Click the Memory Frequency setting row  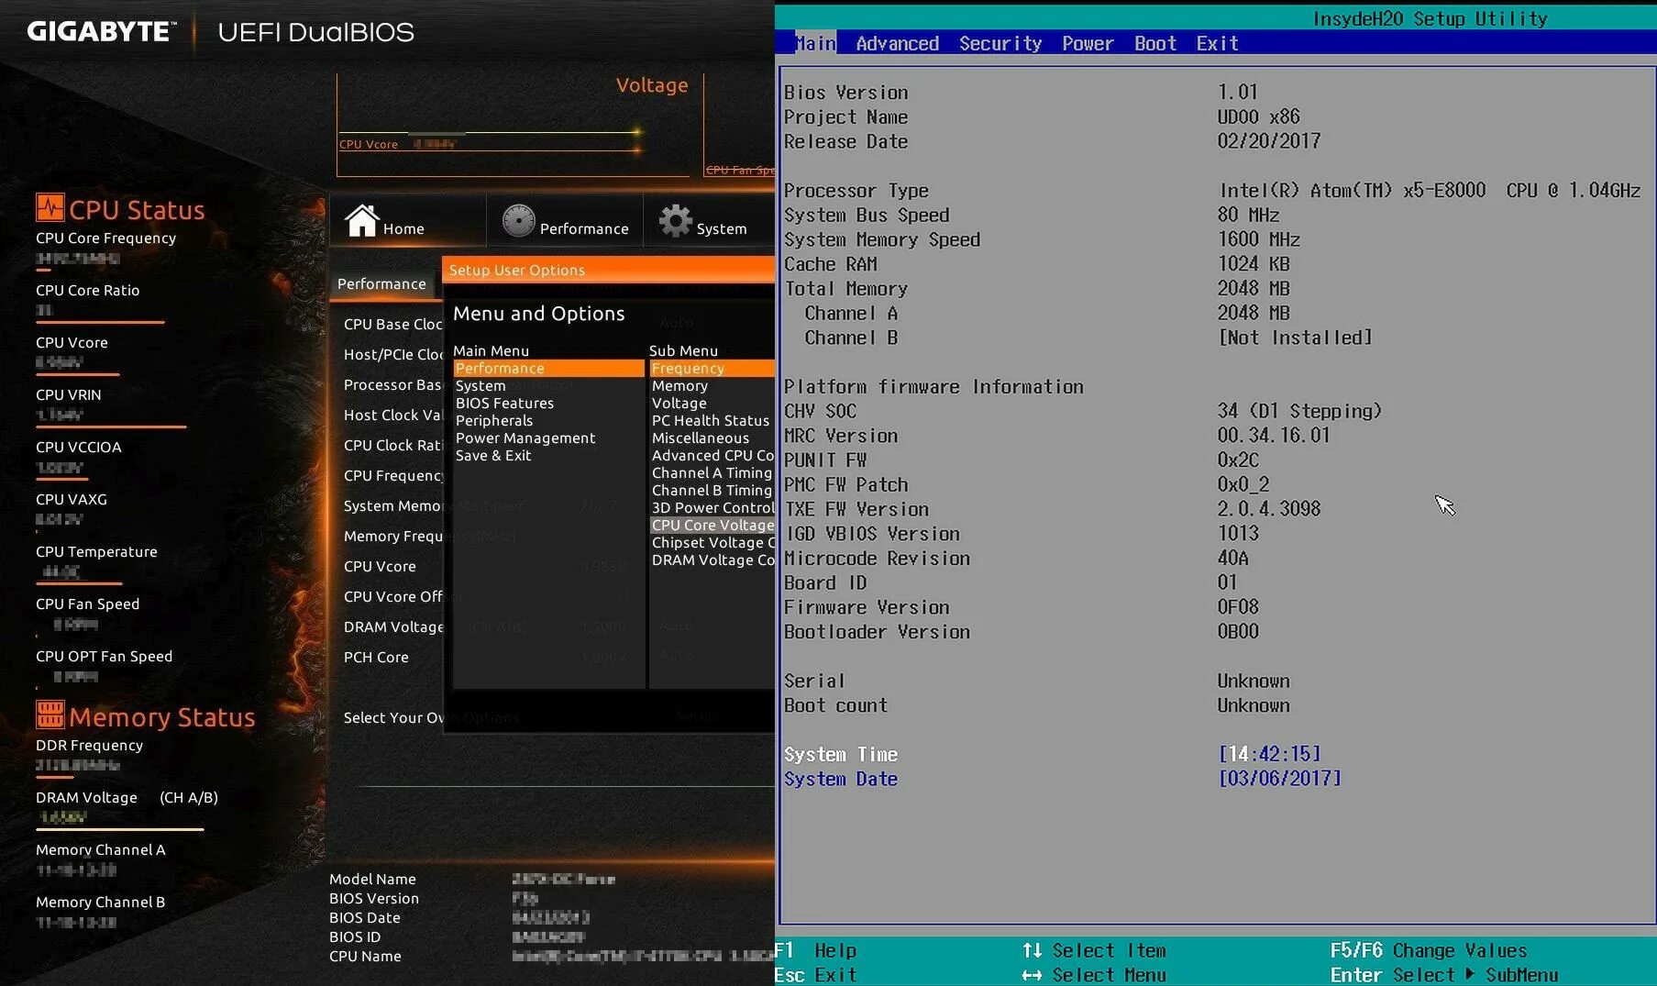pos(392,536)
